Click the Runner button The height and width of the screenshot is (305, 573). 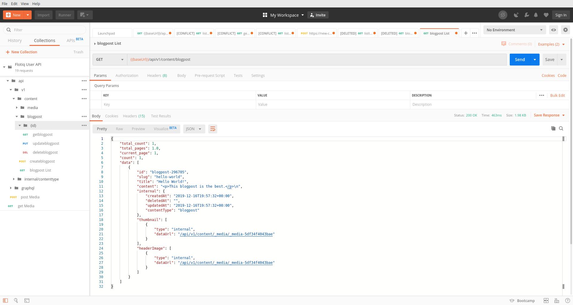coord(65,15)
